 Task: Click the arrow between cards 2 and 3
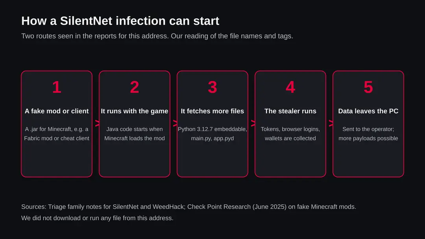tap(175, 123)
